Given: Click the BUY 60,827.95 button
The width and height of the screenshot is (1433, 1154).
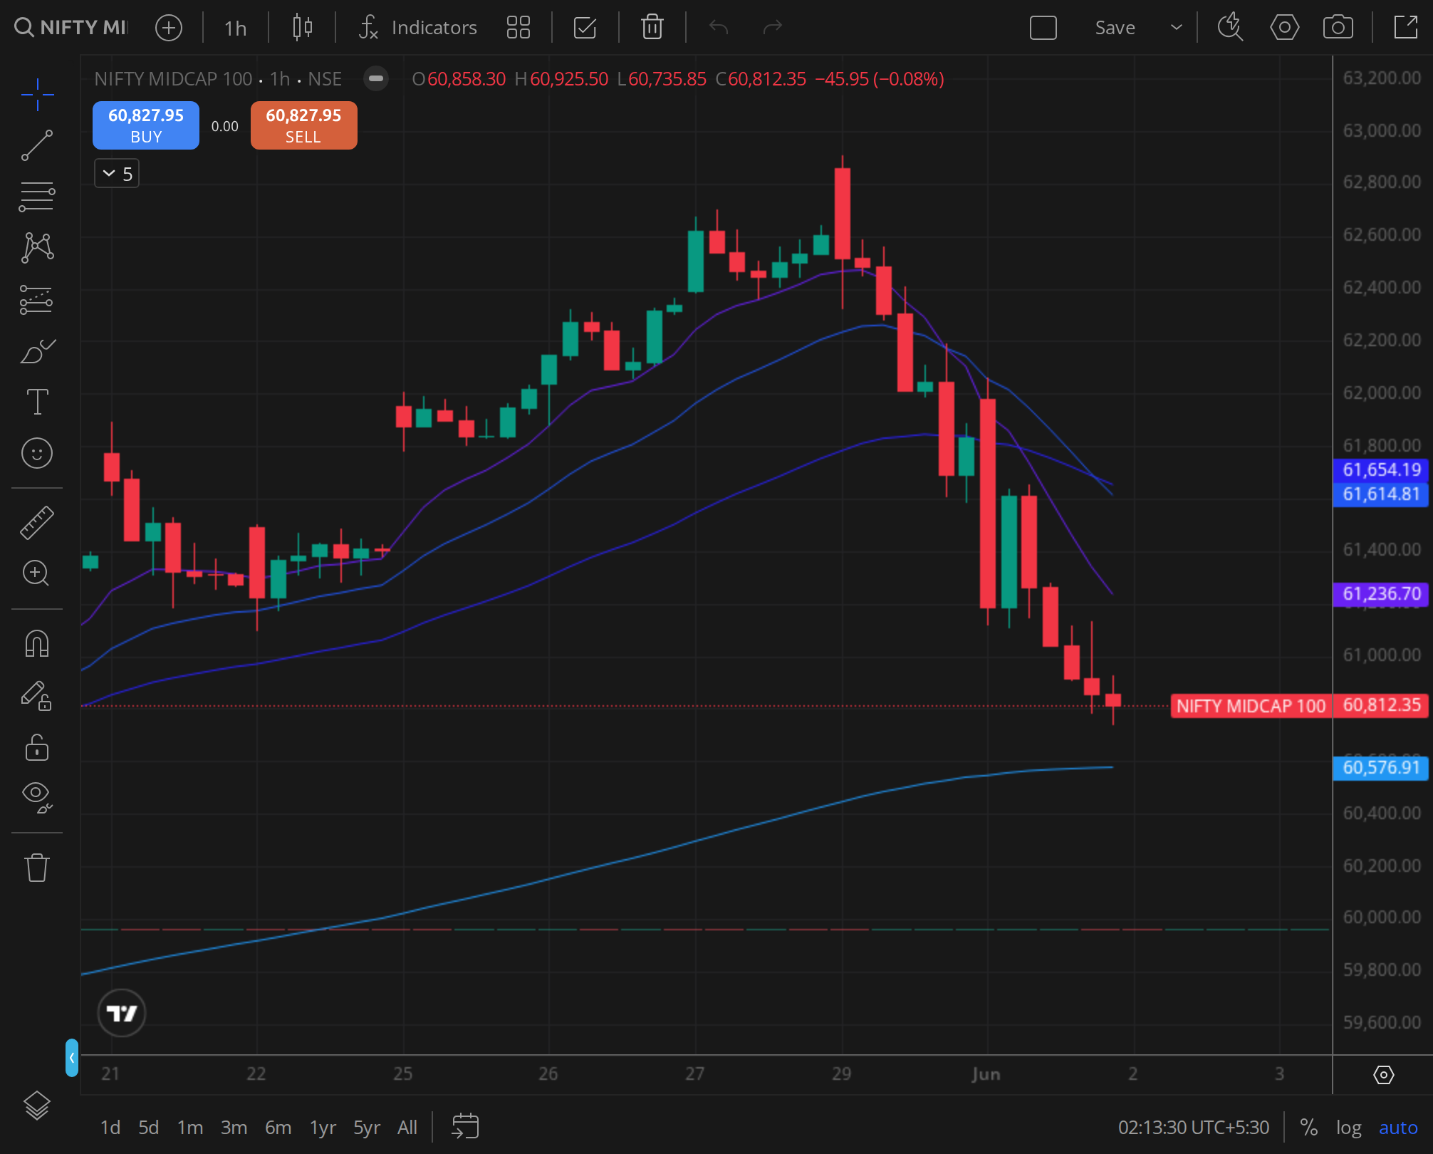Looking at the screenshot, I should [146, 125].
